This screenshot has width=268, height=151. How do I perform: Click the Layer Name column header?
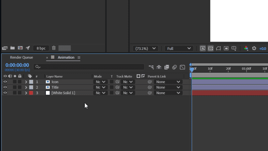[54, 77]
